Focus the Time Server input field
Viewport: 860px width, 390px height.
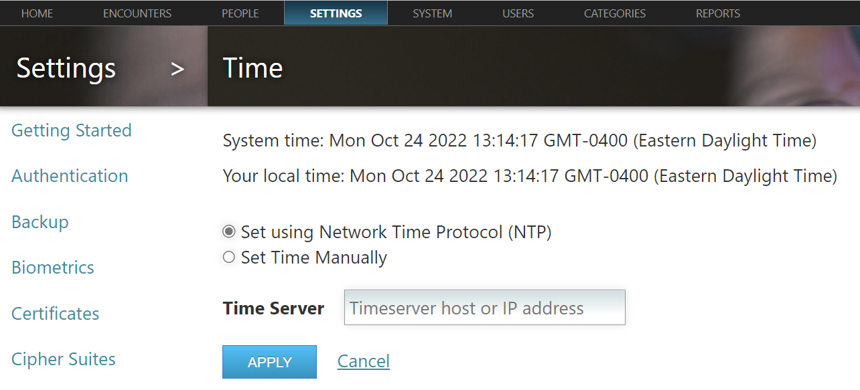point(485,308)
